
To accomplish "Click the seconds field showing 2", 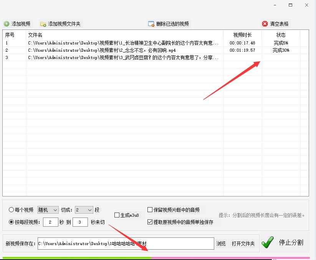I will (x=50, y=222).
